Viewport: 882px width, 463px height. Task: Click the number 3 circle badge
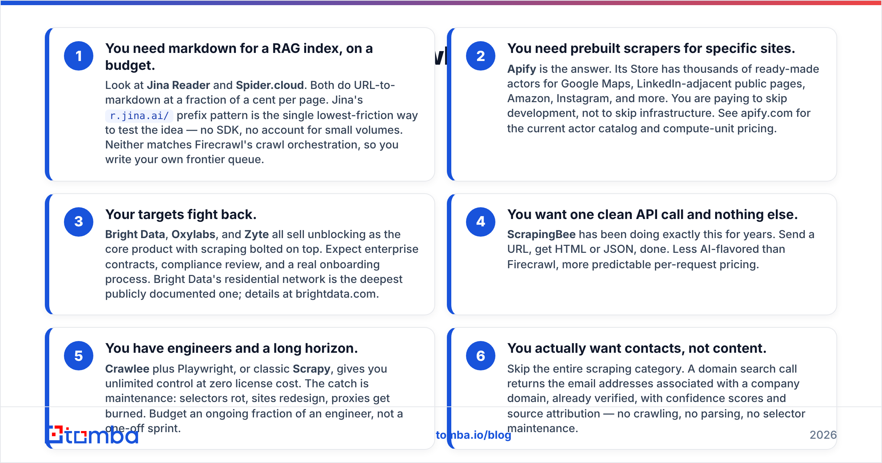(79, 222)
